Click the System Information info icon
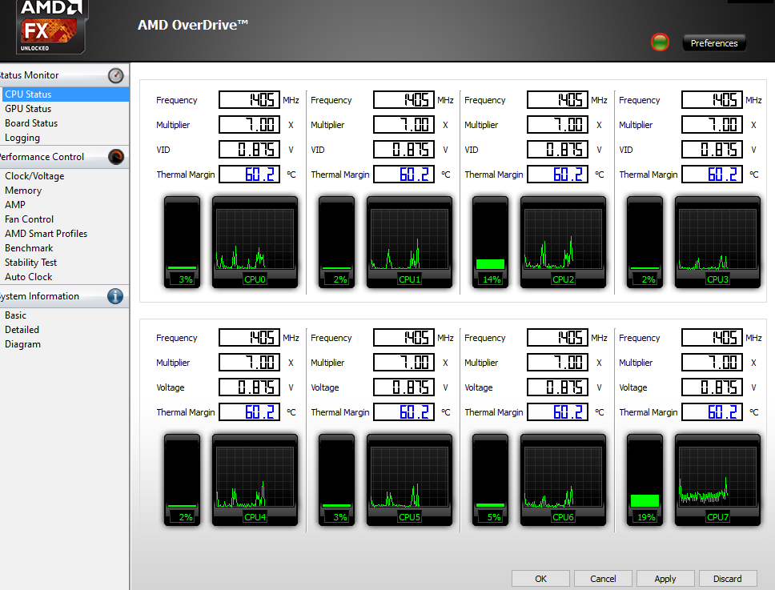This screenshot has width=775, height=590. coord(115,296)
